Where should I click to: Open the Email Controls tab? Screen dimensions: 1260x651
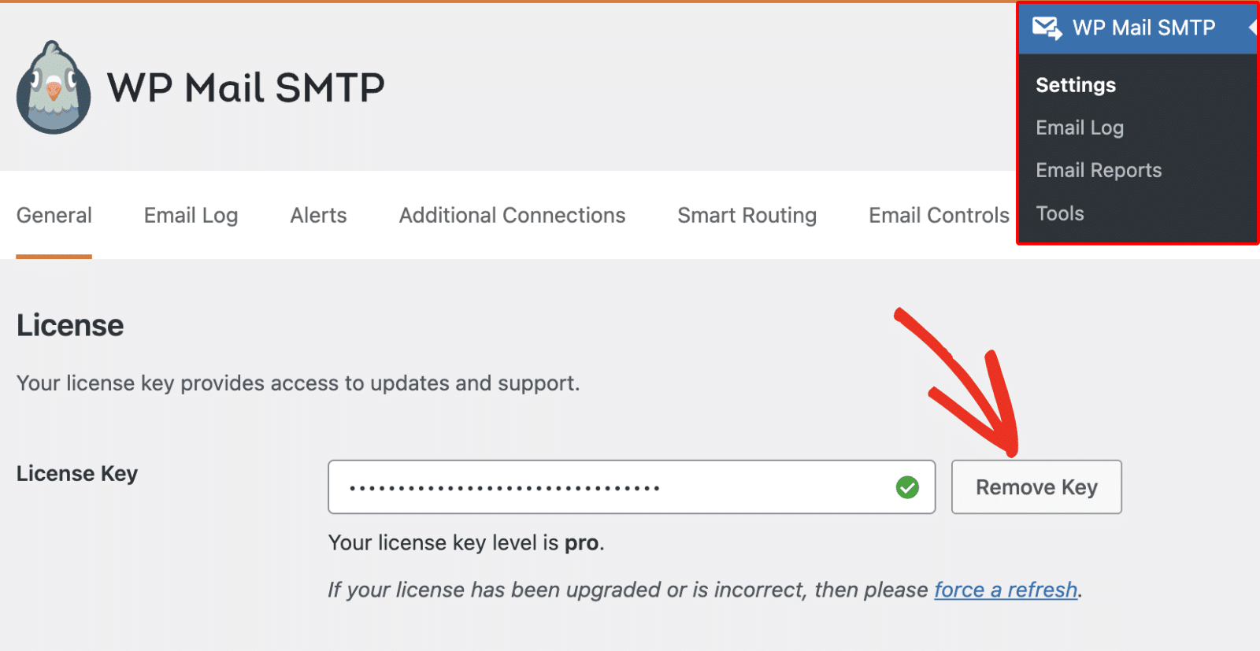939,215
